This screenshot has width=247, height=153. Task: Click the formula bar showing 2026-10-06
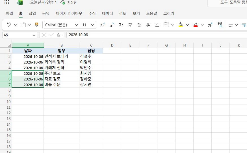[x=157, y=35]
